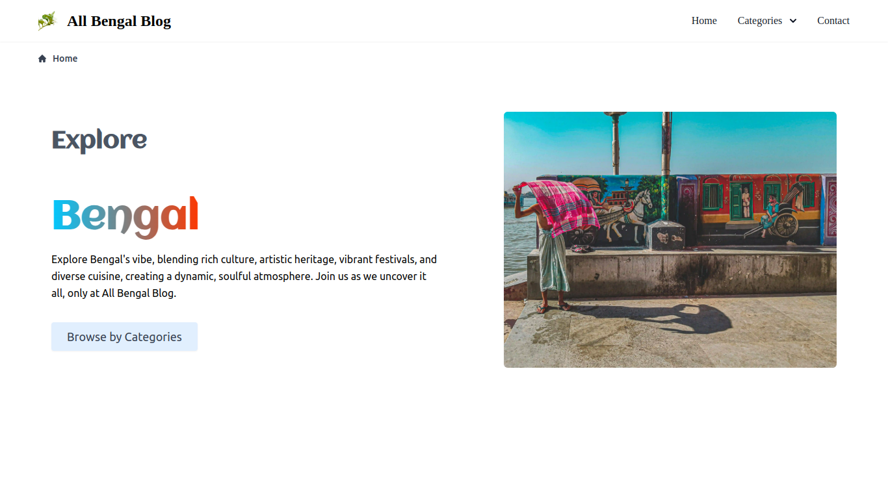Open the Contact page link

click(x=833, y=21)
